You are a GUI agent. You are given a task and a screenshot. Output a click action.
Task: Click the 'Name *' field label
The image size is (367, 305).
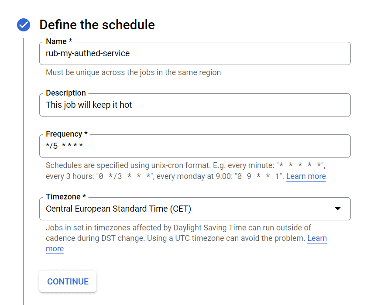pos(59,41)
